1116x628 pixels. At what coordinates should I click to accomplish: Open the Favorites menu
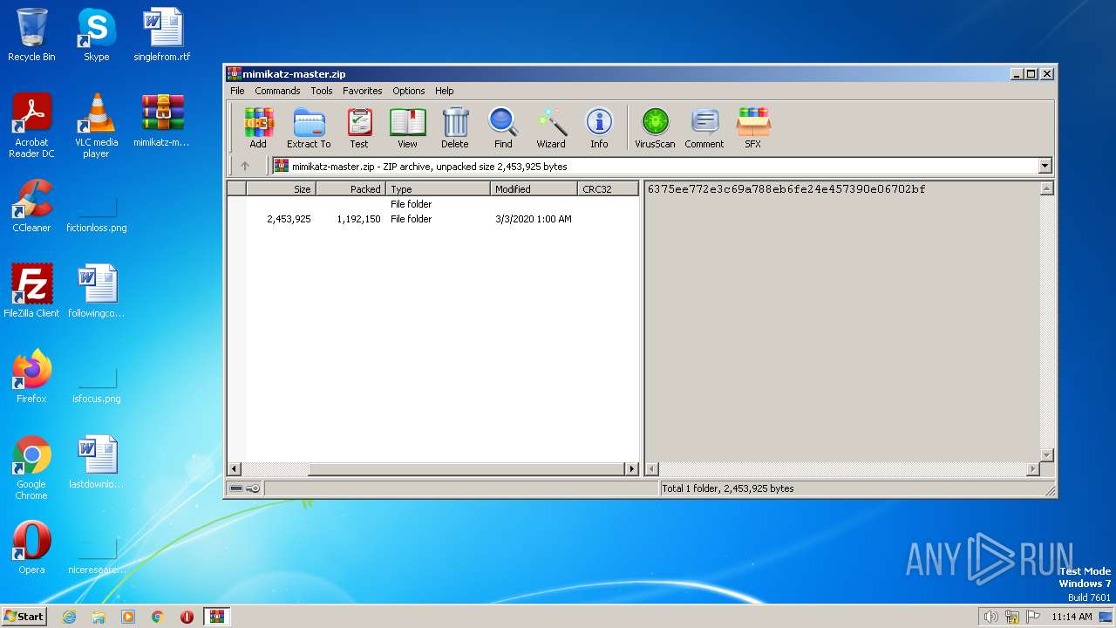pyautogui.click(x=362, y=91)
